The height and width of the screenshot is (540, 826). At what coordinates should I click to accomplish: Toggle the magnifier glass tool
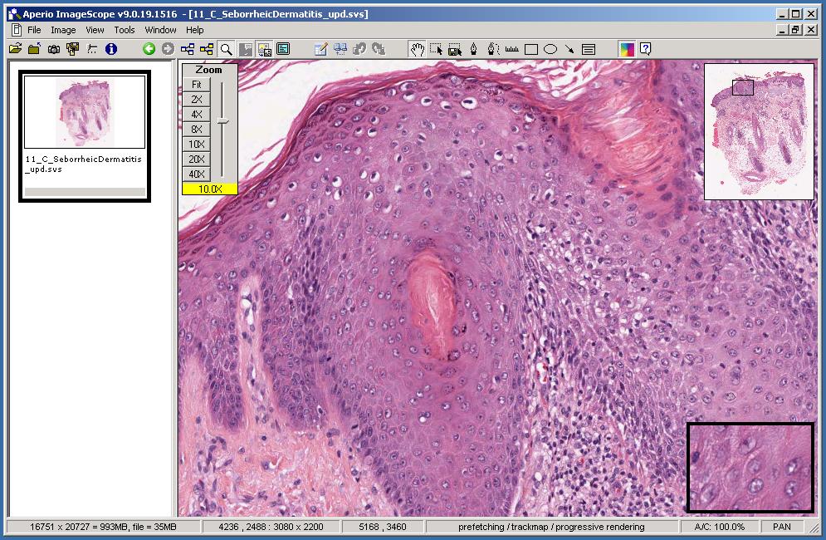click(226, 49)
